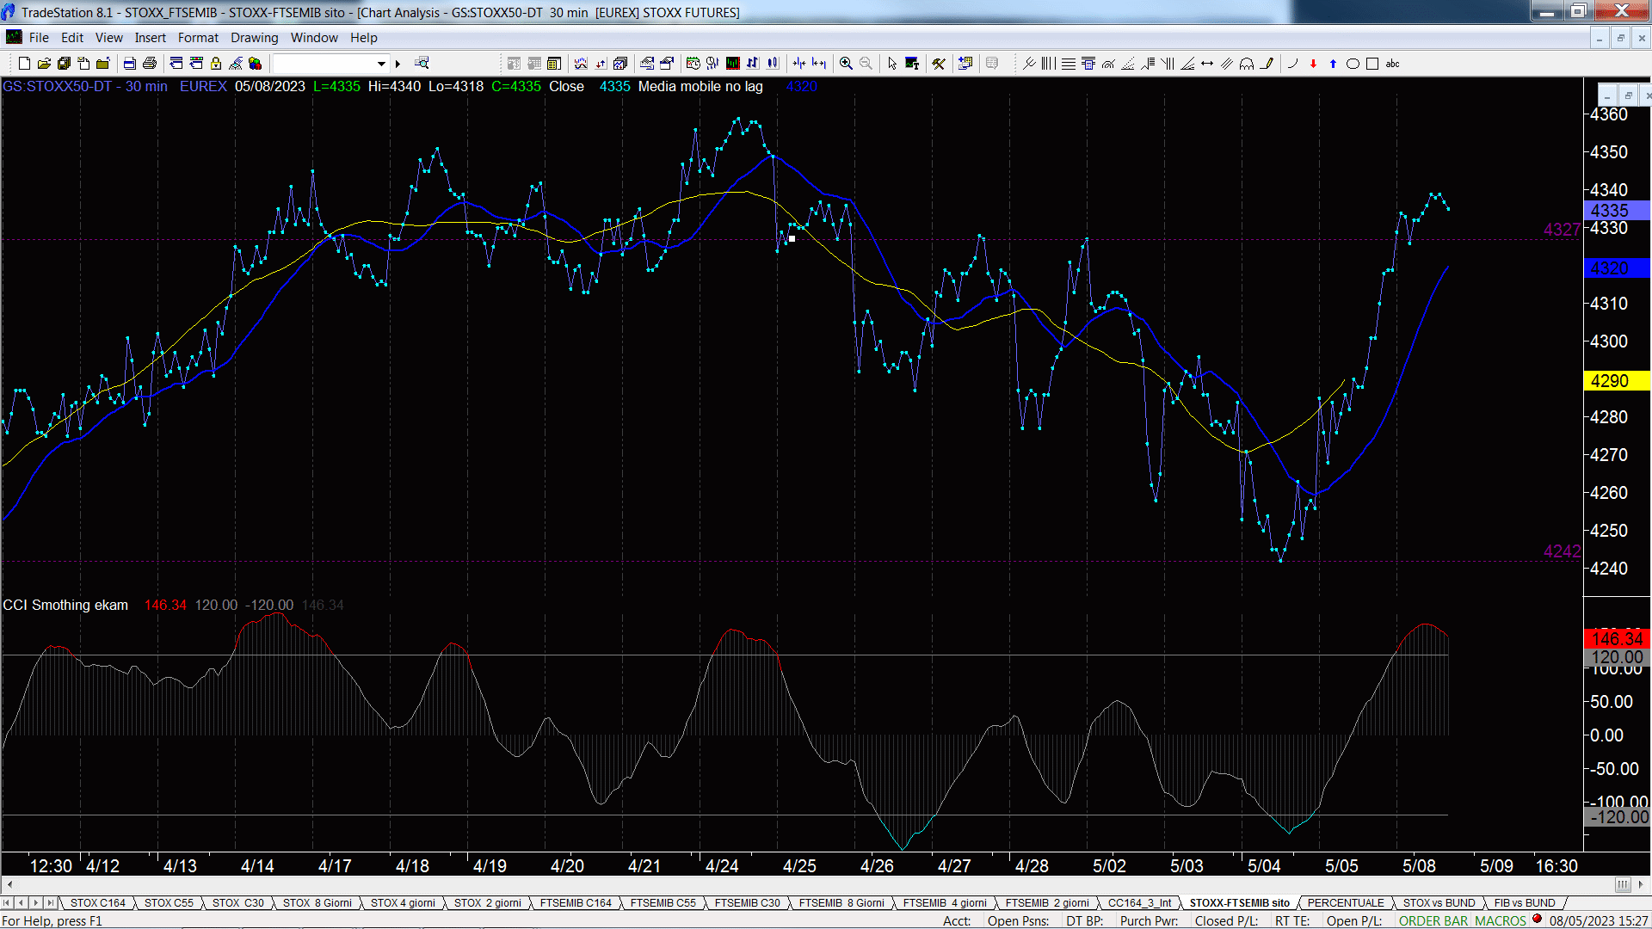Open the Drawing menu
This screenshot has width=1652, height=929.
pyautogui.click(x=255, y=38)
